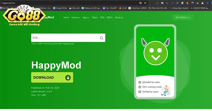The image size is (212, 111).
Task: Click the download arrow circle icon
Action: 68,78
